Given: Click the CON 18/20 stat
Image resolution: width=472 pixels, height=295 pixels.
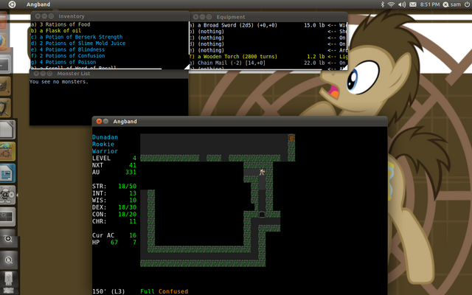Looking at the screenshot, I should [114, 214].
